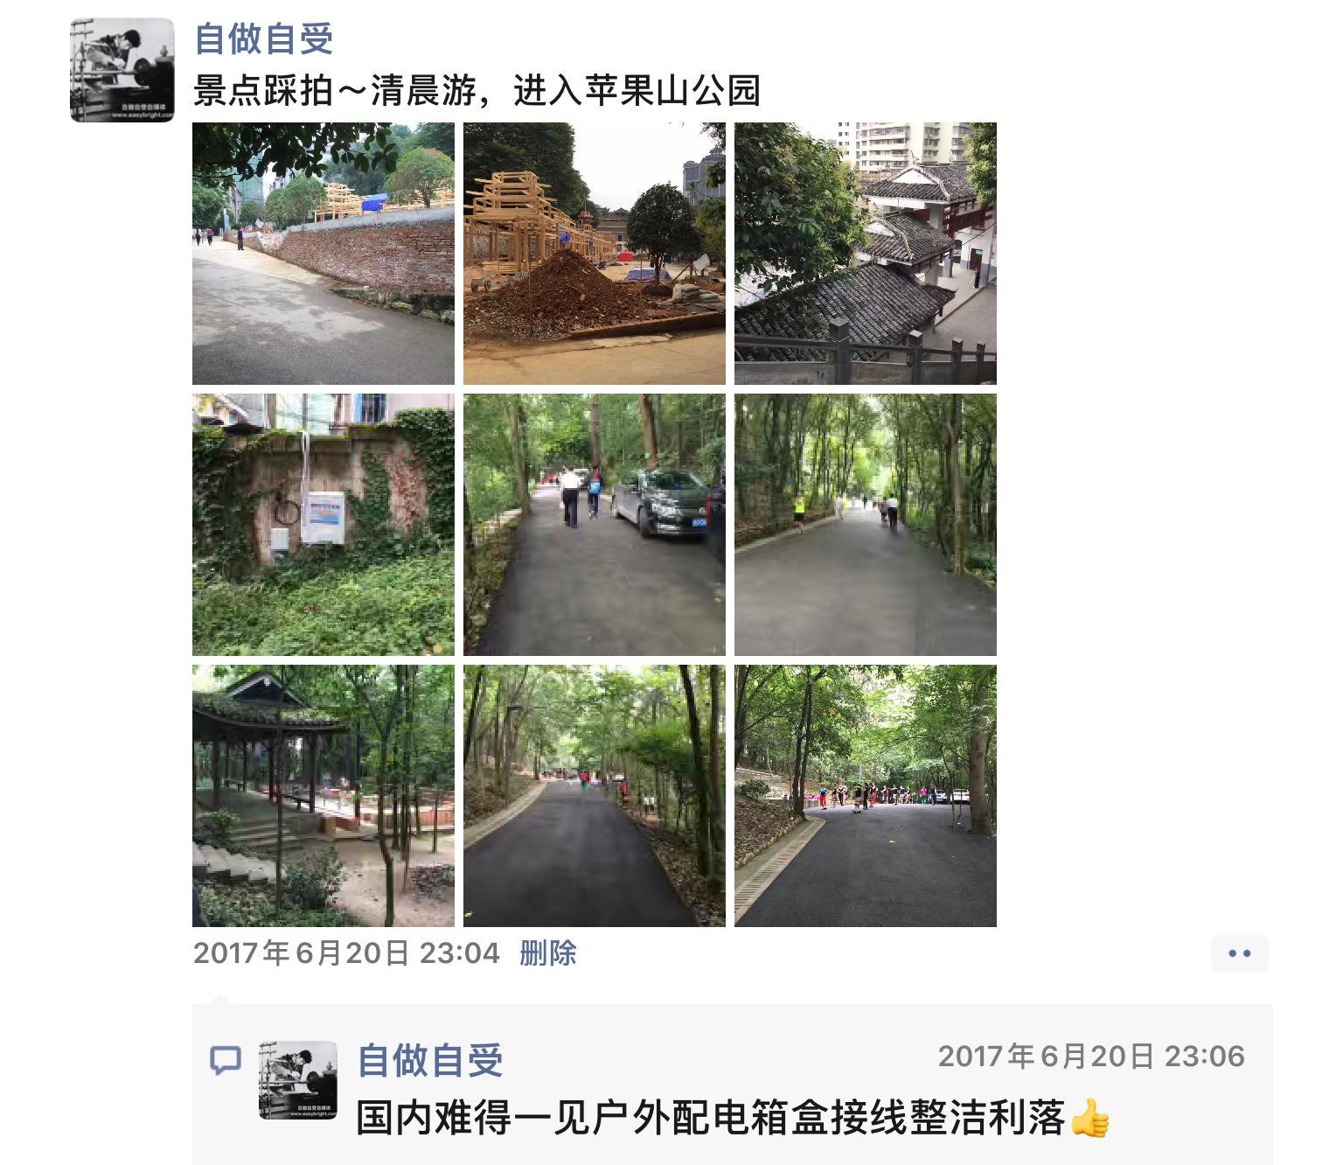1343x1165 pixels.
Task: Click 删除 to delete the post
Action: point(548,952)
